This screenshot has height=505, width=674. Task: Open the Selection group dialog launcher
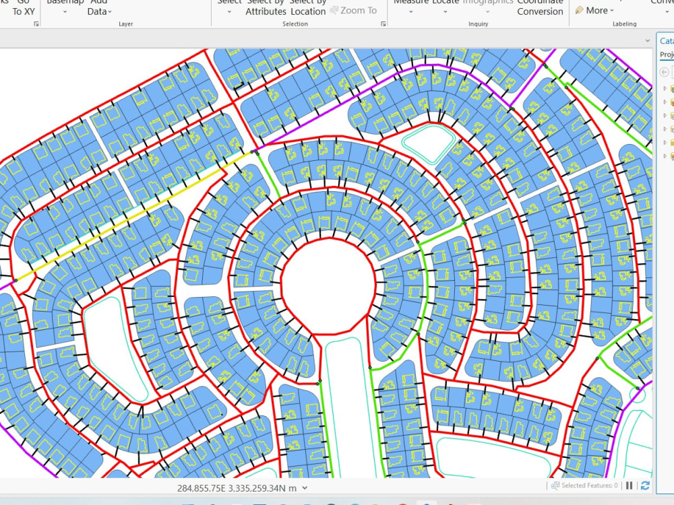pos(382,24)
